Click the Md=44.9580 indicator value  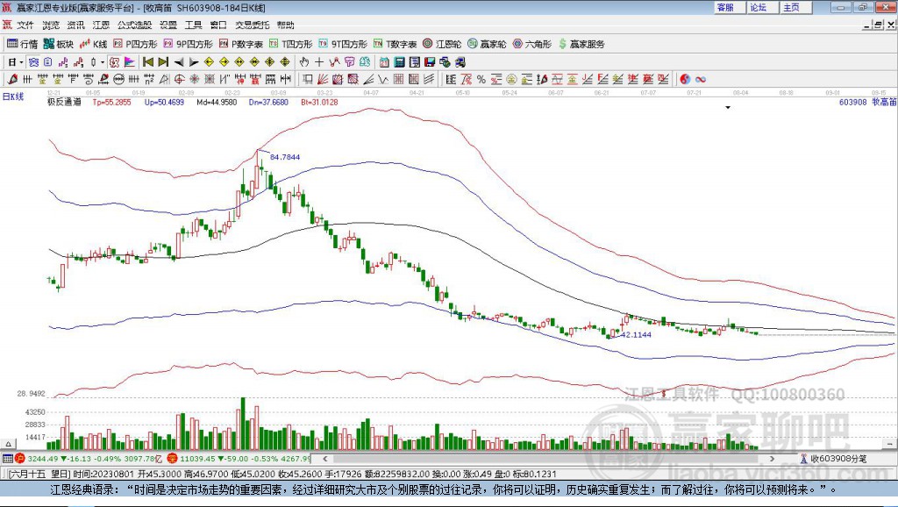(x=217, y=102)
